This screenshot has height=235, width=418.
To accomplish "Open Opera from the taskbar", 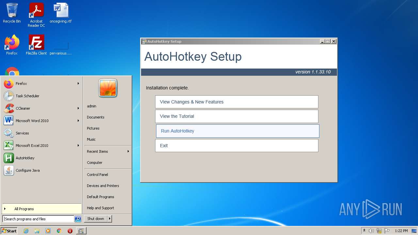I will [x=70, y=231].
